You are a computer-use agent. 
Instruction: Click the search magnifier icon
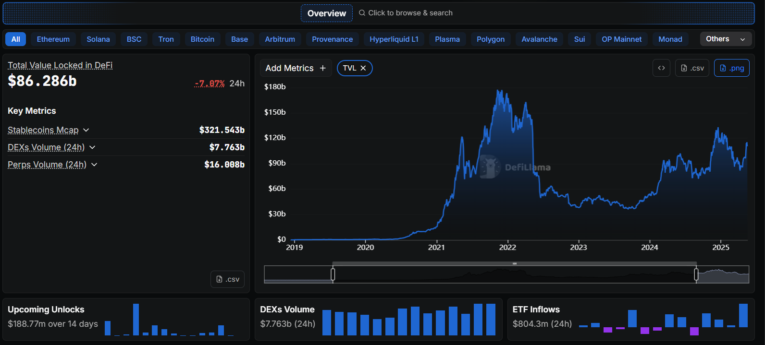362,13
